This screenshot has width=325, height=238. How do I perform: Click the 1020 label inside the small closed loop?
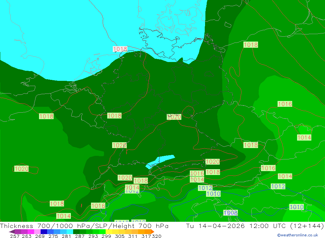click(x=21, y=169)
